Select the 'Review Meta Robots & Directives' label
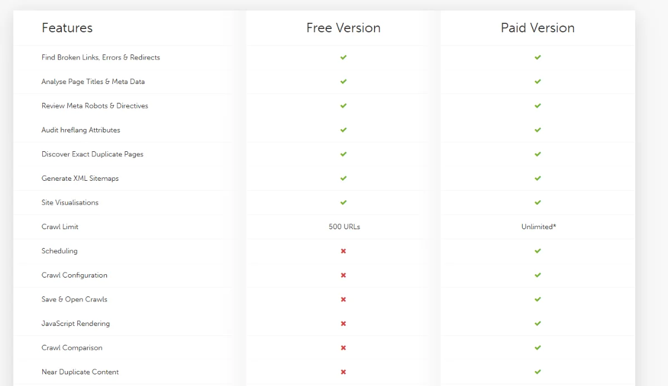This screenshot has width=668, height=386. point(95,106)
